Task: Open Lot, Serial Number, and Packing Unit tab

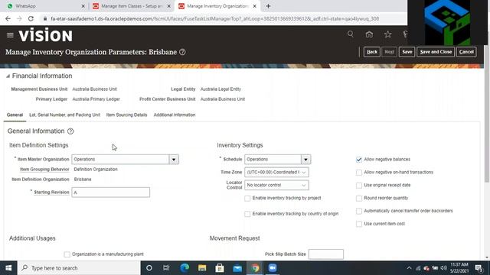Action: [64, 115]
